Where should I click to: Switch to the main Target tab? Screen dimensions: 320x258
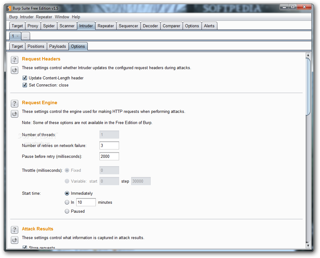(x=17, y=26)
